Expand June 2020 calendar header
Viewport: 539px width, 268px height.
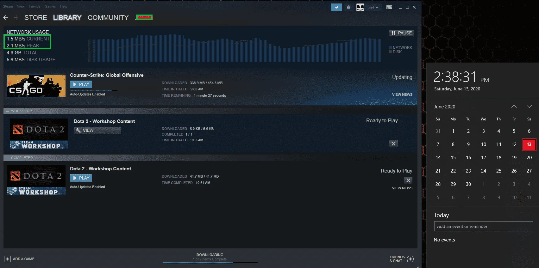point(445,107)
